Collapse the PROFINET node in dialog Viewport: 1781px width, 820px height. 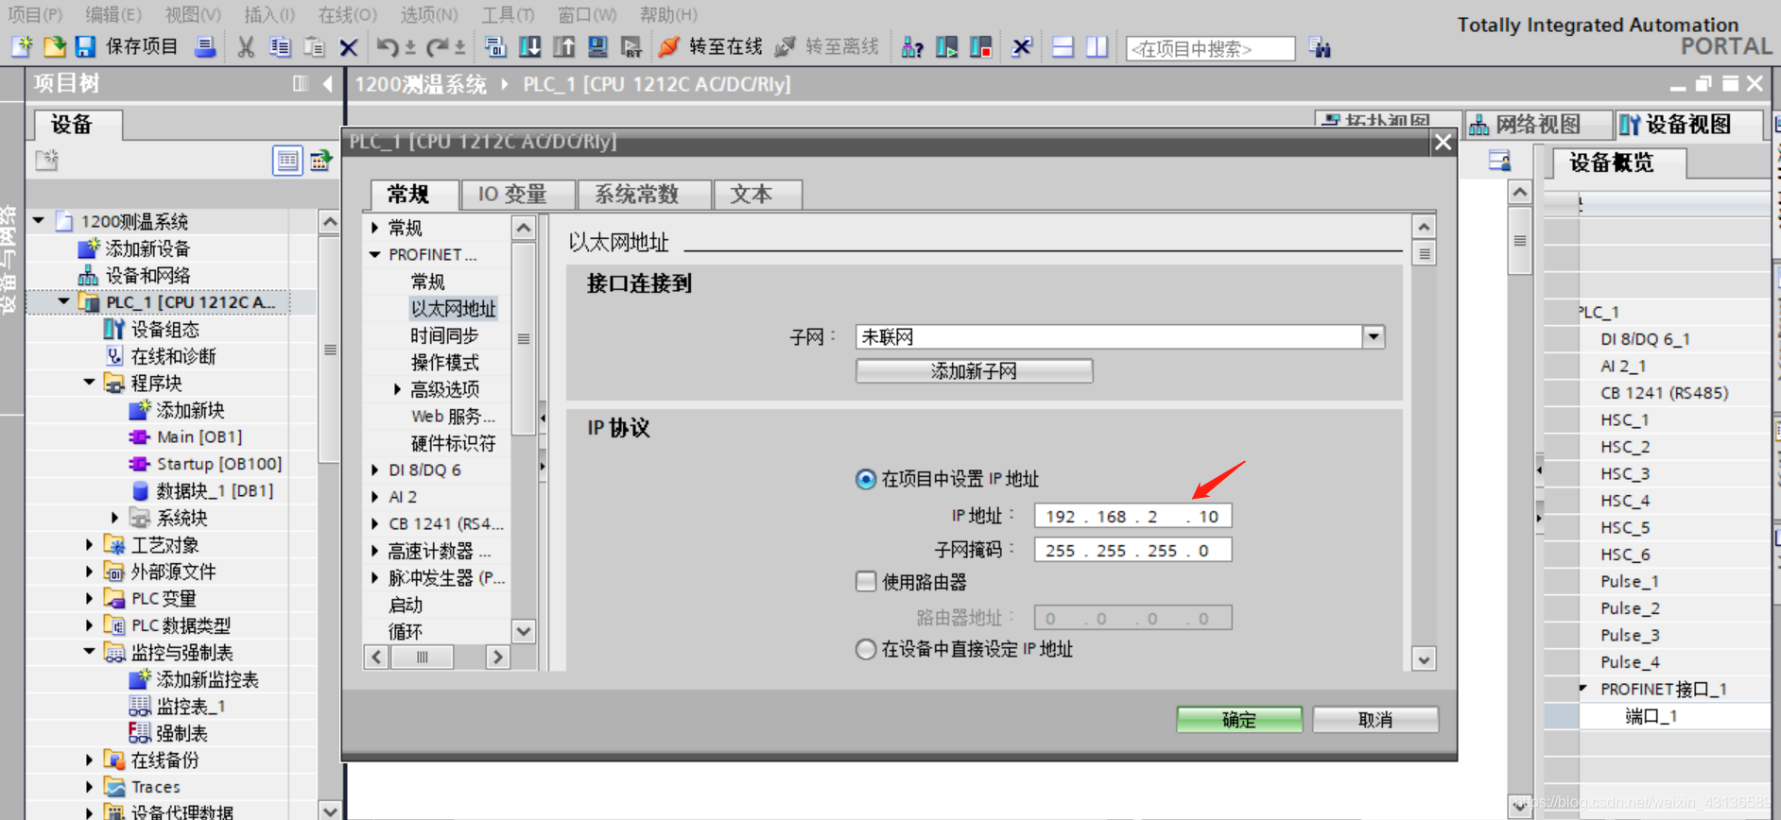(x=375, y=254)
